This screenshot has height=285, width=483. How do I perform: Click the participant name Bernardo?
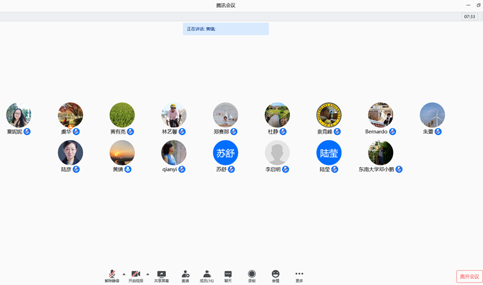click(376, 132)
